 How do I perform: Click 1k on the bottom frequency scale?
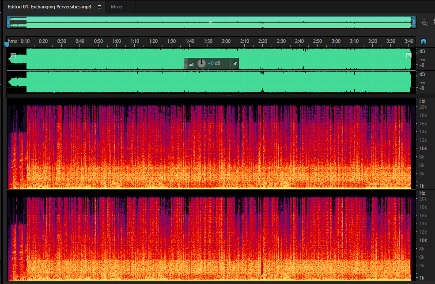point(422,278)
